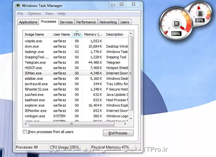Select the dwm.exe process

(76, 46)
